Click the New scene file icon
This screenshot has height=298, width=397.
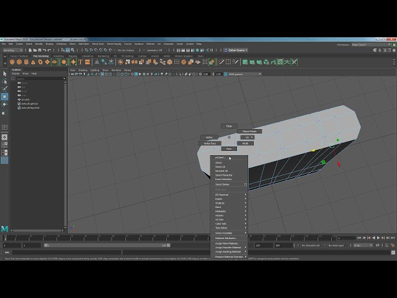(x=30, y=50)
